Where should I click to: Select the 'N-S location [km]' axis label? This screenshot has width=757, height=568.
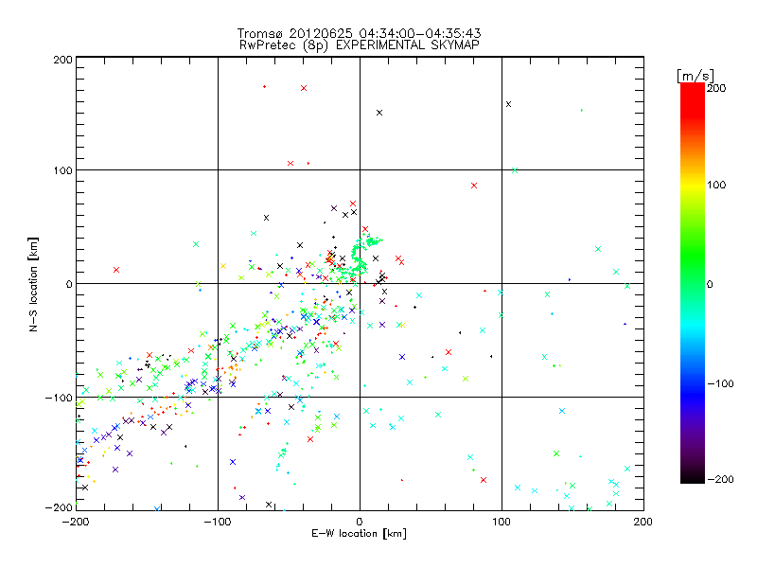(33, 285)
